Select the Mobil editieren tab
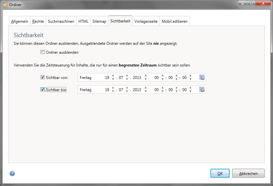This screenshot has height=186, width=273. tap(175, 21)
